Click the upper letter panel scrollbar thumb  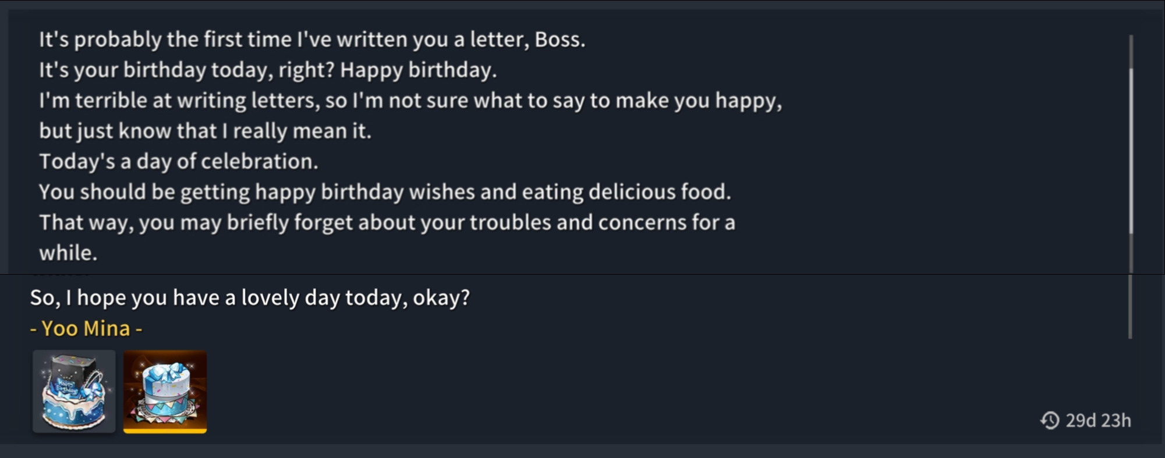click(x=1131, y=151)
